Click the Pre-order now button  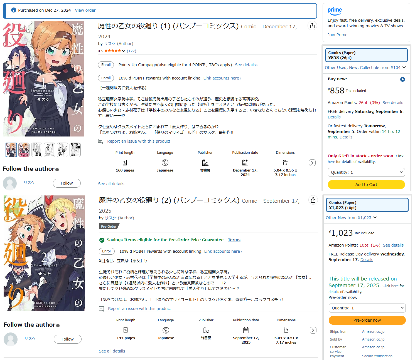click(x=367, y=320)
